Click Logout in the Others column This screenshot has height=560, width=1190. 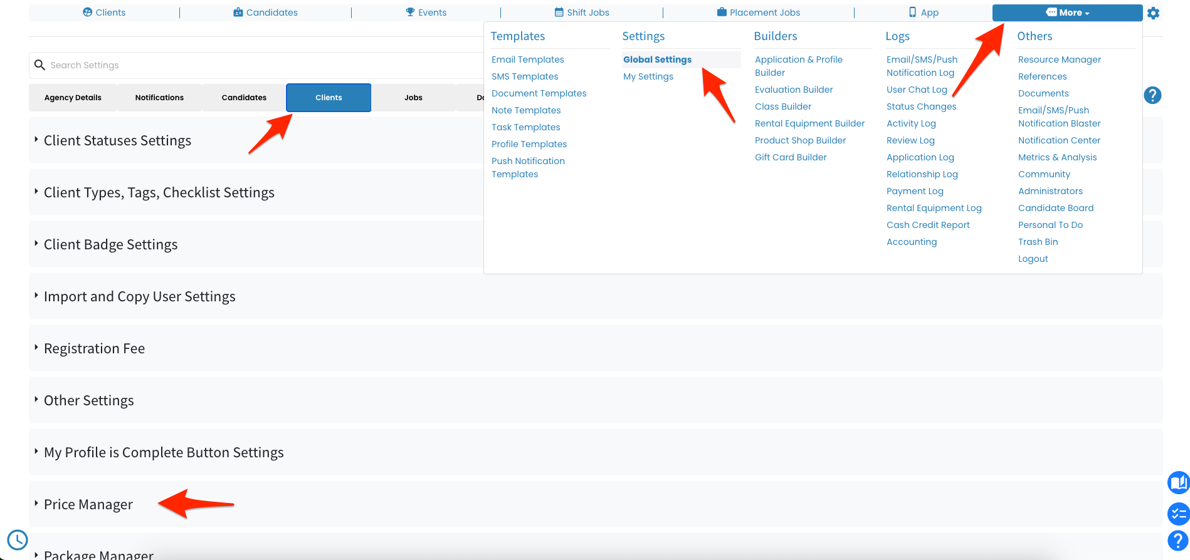(1033, 259)
